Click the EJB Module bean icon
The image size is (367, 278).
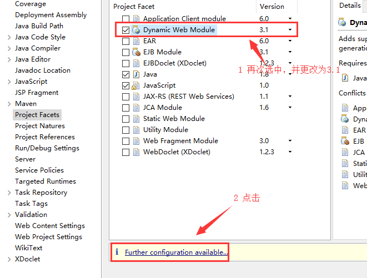click(136, 52)
